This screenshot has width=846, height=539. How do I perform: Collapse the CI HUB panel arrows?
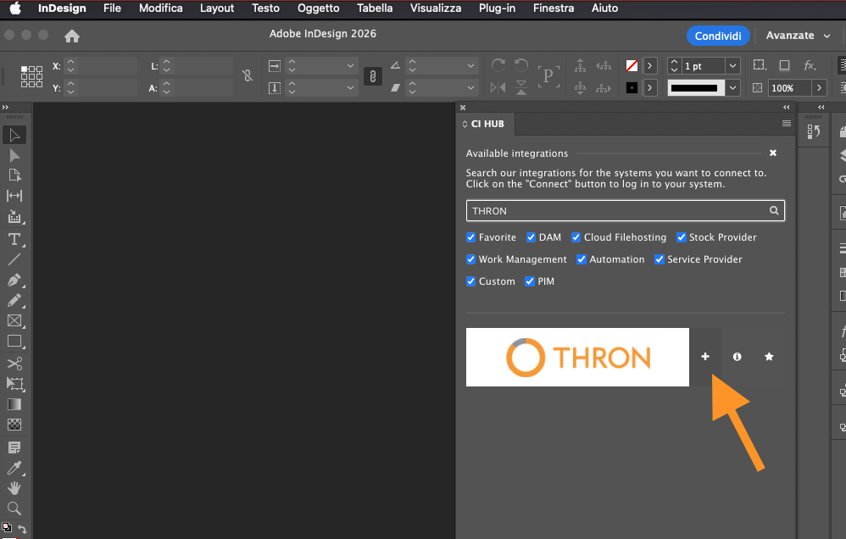[786, 108]
